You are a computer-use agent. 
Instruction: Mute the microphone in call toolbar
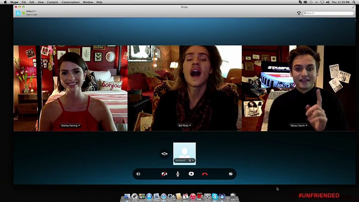click(x=178, y=174)
